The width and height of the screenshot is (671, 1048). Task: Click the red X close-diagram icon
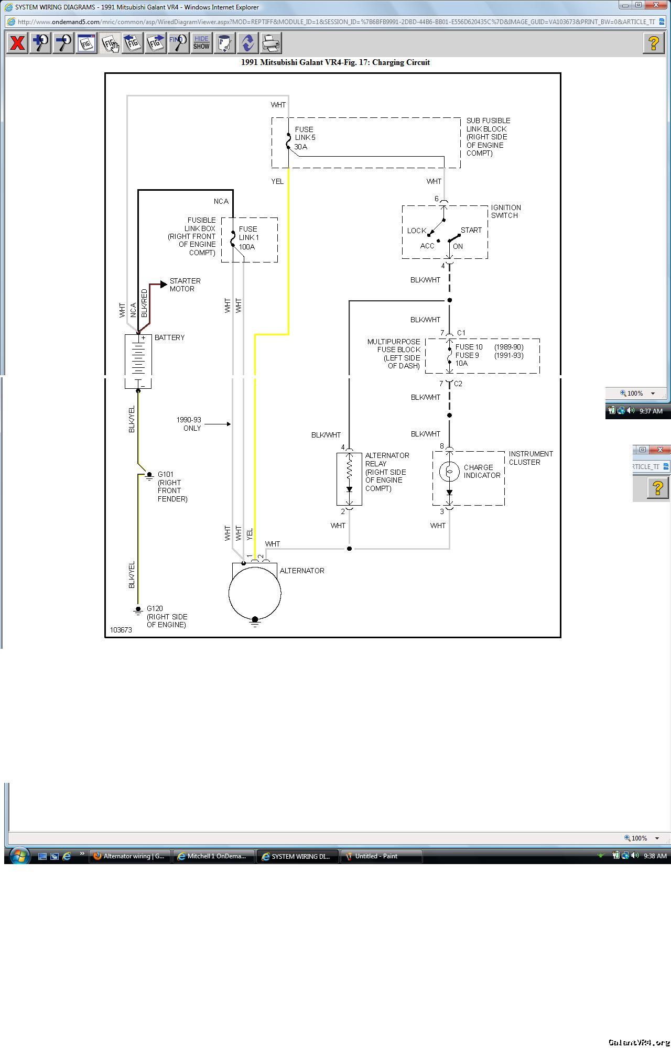pyautogui.click(x=17, y=43)
